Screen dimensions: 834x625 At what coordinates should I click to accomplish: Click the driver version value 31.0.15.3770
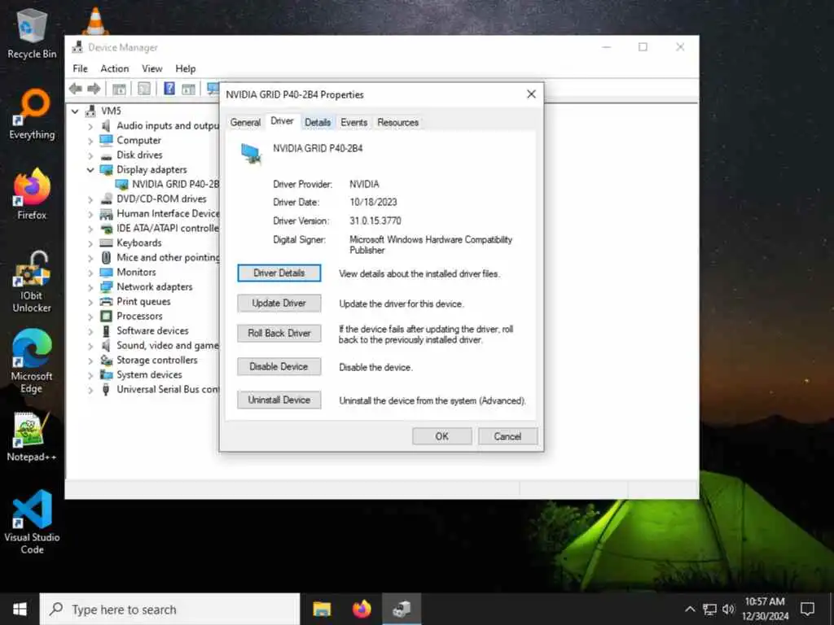point(375,221)
